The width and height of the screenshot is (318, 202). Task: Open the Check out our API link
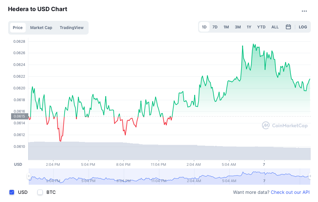pos(290,192)
